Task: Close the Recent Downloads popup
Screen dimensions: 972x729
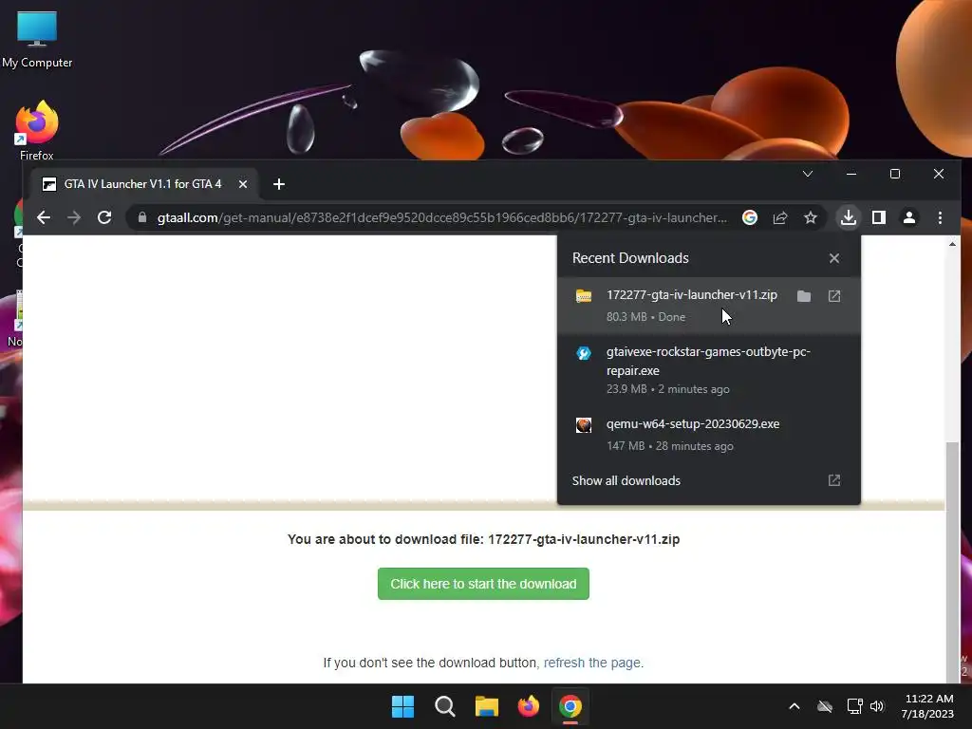Action: point(833,258)
